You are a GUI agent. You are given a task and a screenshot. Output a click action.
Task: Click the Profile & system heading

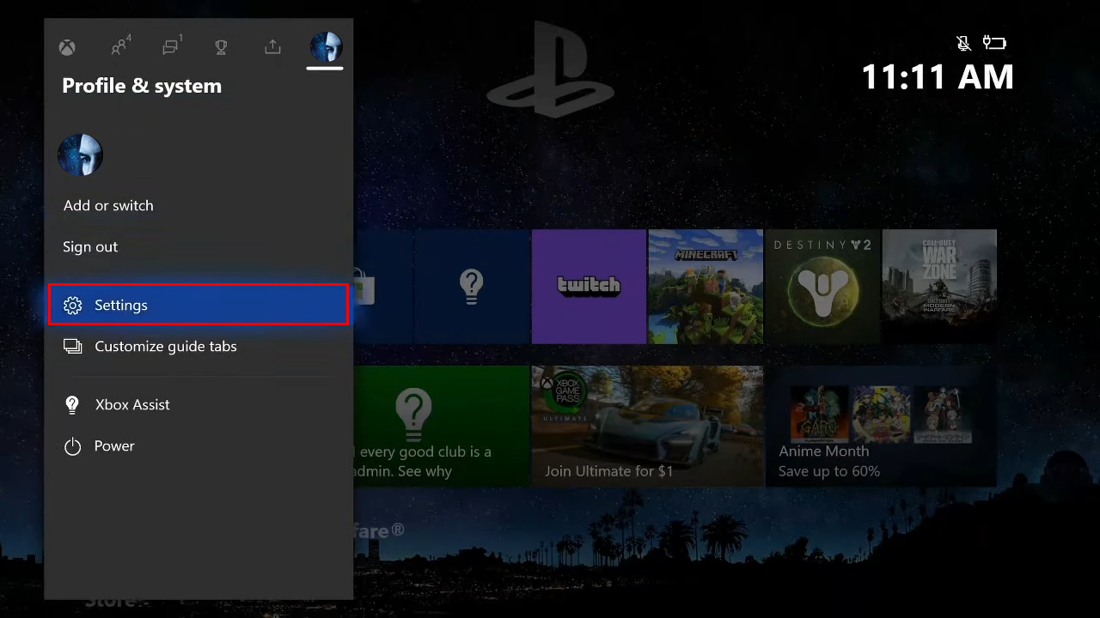click(x=142, y=86)
